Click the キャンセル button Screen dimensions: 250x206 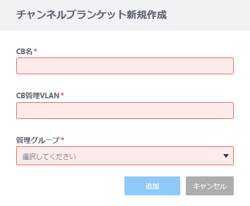(210, 186)
